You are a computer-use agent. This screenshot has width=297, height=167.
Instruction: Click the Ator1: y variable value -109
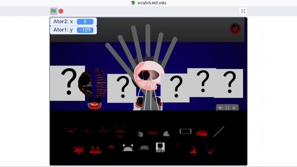tap(85, 30)
